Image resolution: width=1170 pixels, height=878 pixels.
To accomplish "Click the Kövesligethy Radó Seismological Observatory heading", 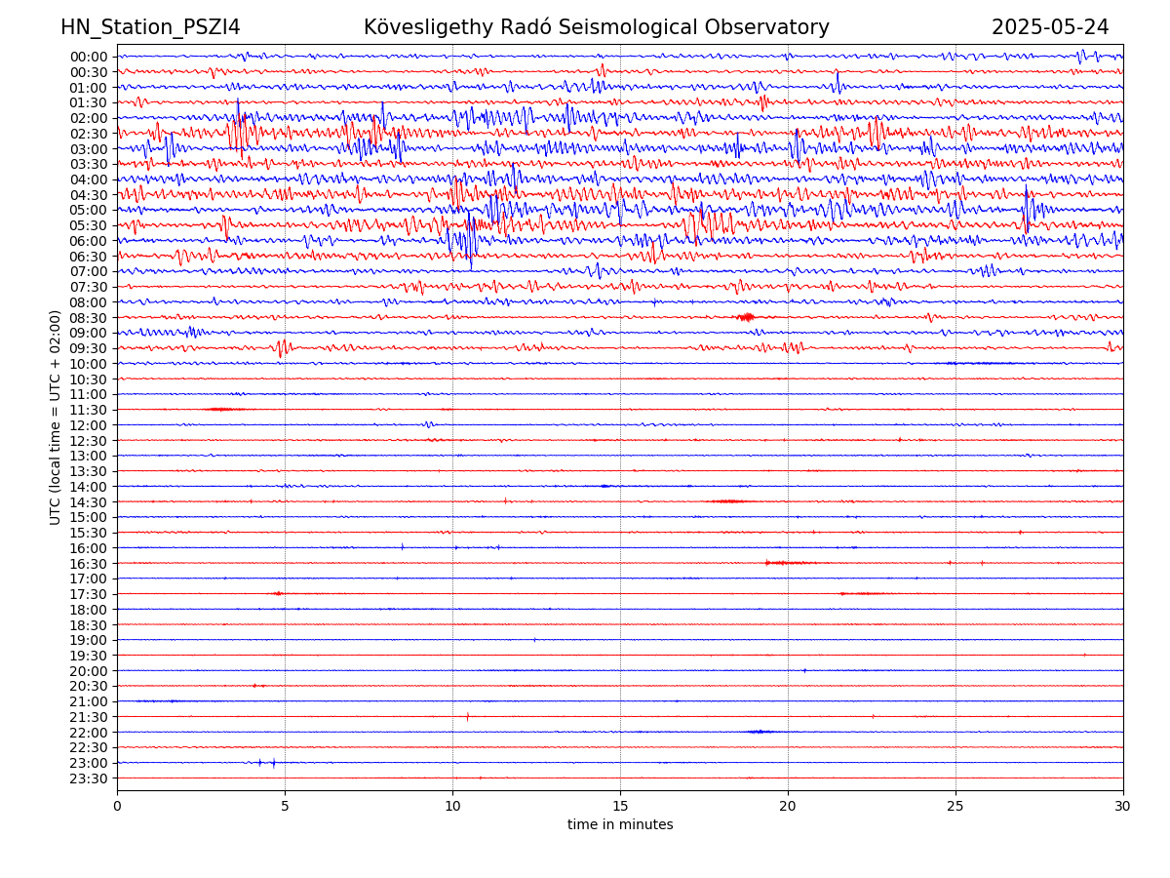I will [x=596, y=27].
